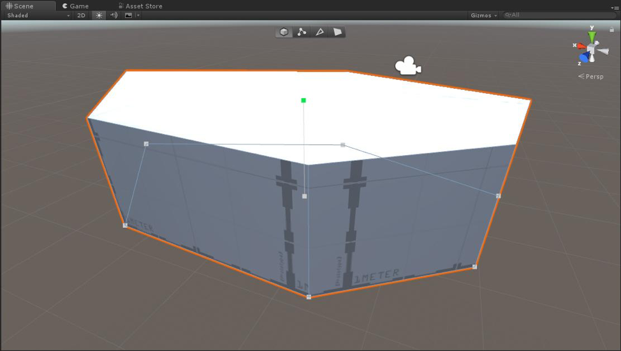Click the red X axis cone on gizmo
621x351 pixels.
coord(581,46)
